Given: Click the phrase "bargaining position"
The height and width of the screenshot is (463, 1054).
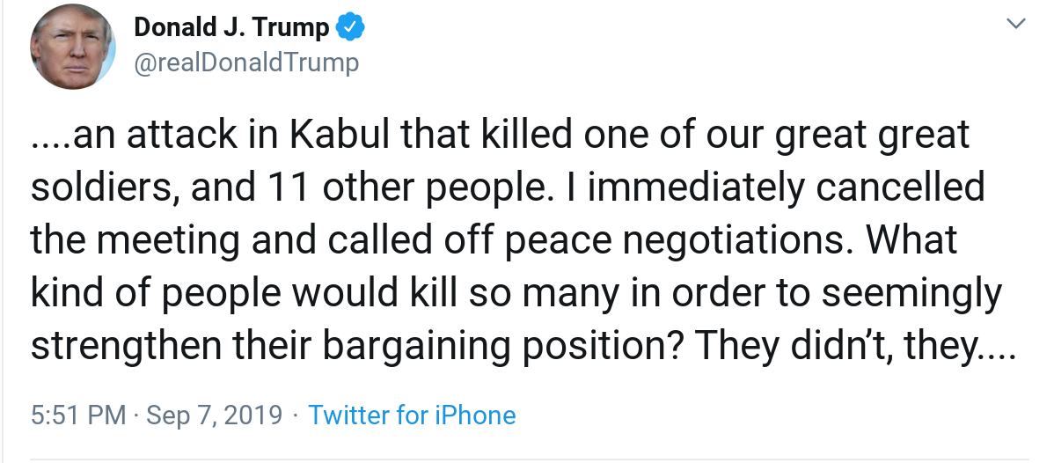Looking at the screenshot, I should coord(507,346).
